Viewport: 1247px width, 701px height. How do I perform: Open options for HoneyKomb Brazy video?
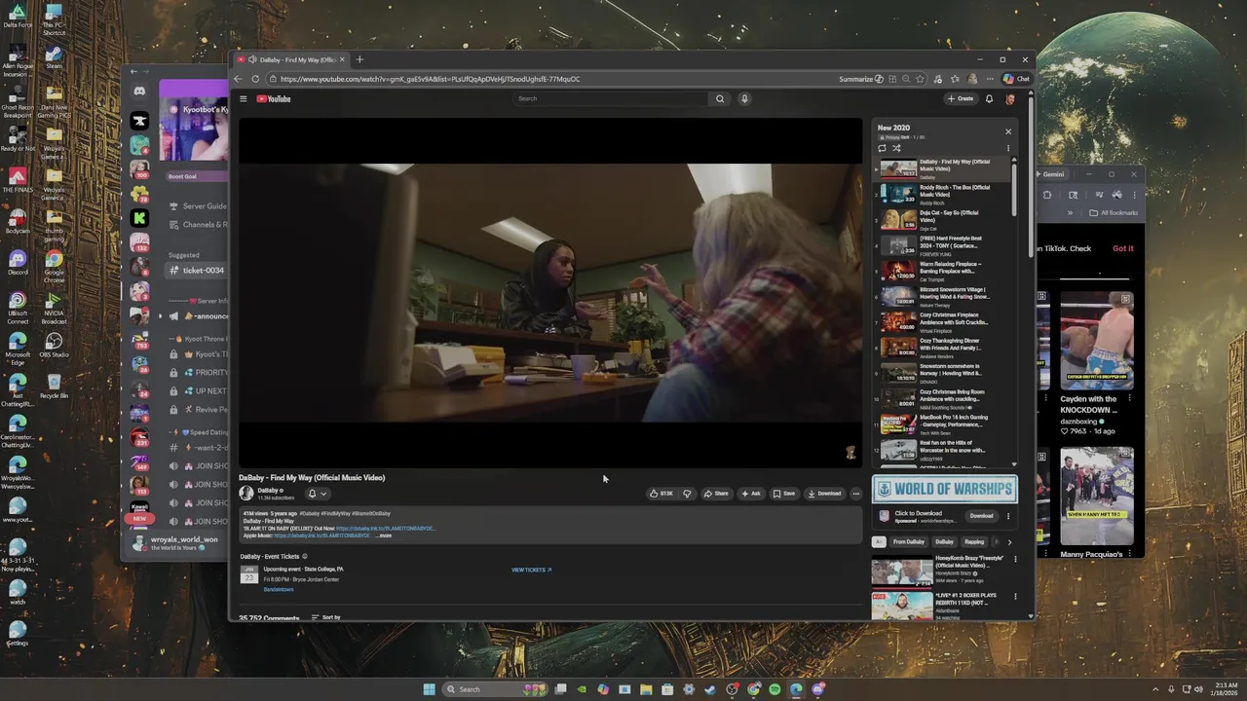pos(1015,560)
